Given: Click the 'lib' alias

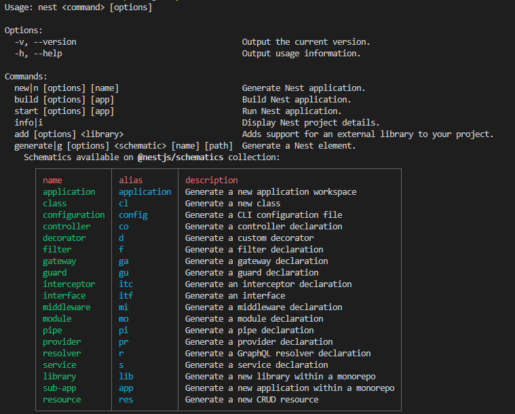Looking at the screenshot, I should click(x=126, y=377).
